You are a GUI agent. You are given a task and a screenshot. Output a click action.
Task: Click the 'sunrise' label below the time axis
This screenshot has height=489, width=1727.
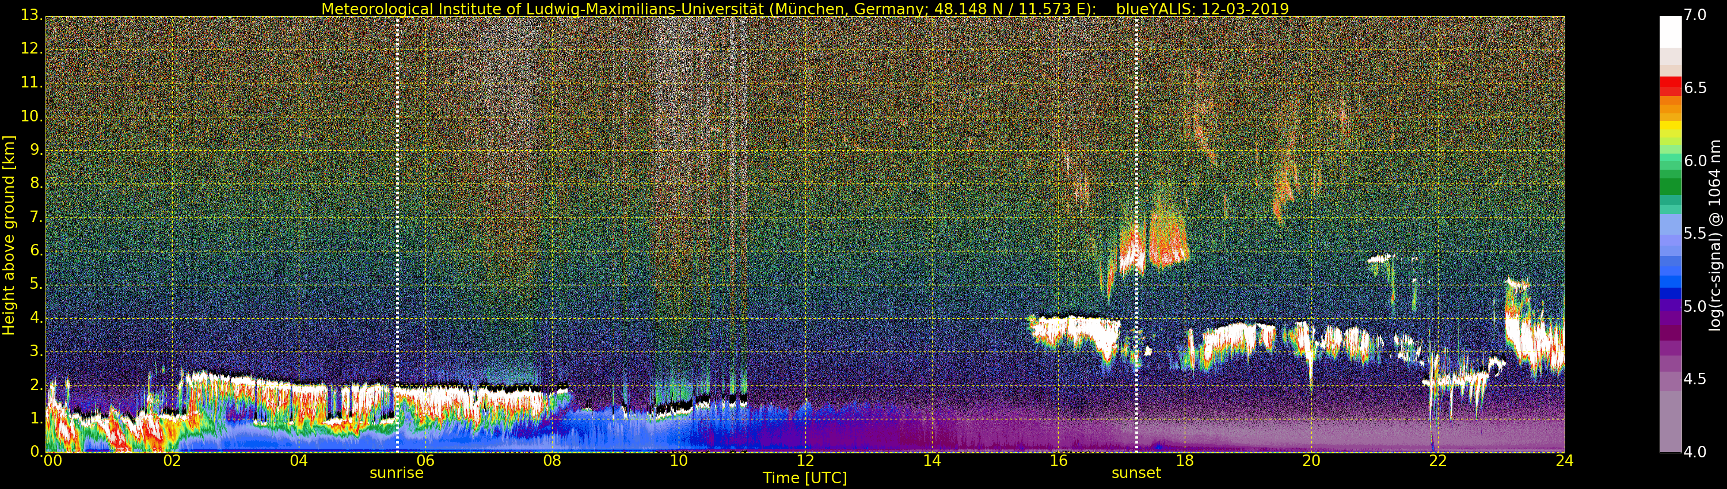[397, 473]
